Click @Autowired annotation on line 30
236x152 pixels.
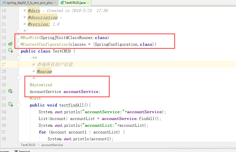pyautogui.click(x=41, y=85)
